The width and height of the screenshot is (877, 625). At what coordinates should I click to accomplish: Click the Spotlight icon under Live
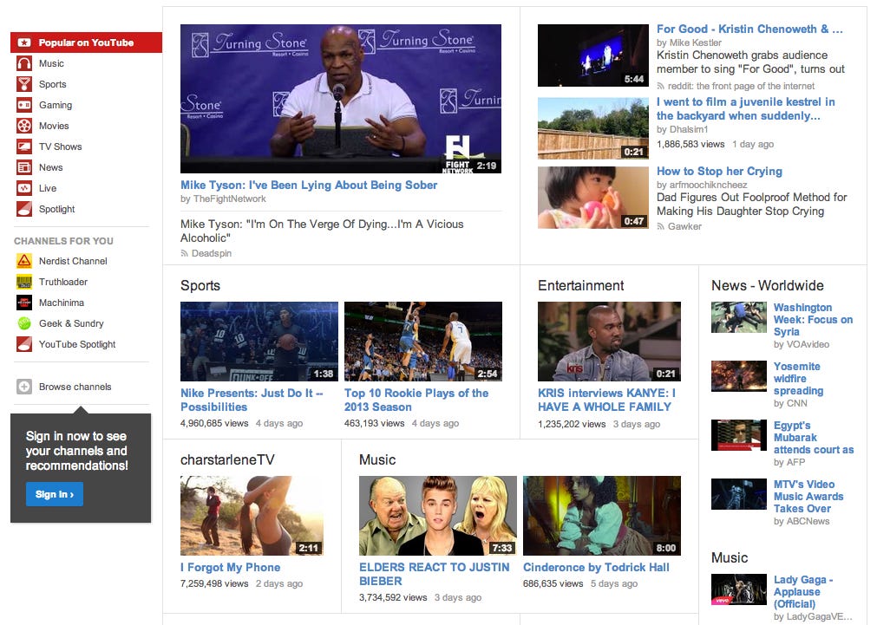pyautogui.click(x=24, y=209)
